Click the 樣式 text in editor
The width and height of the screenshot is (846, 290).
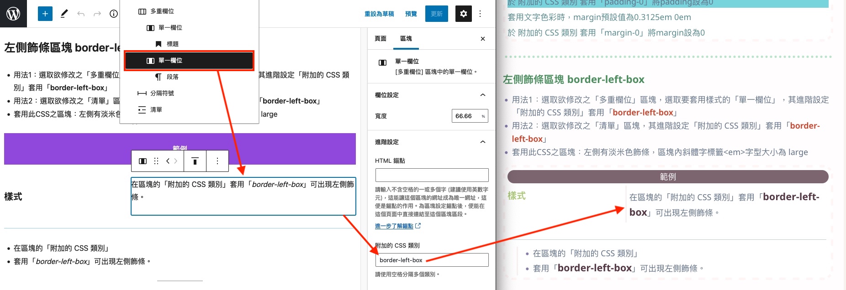pyautogui.click(x=13, y=197)
